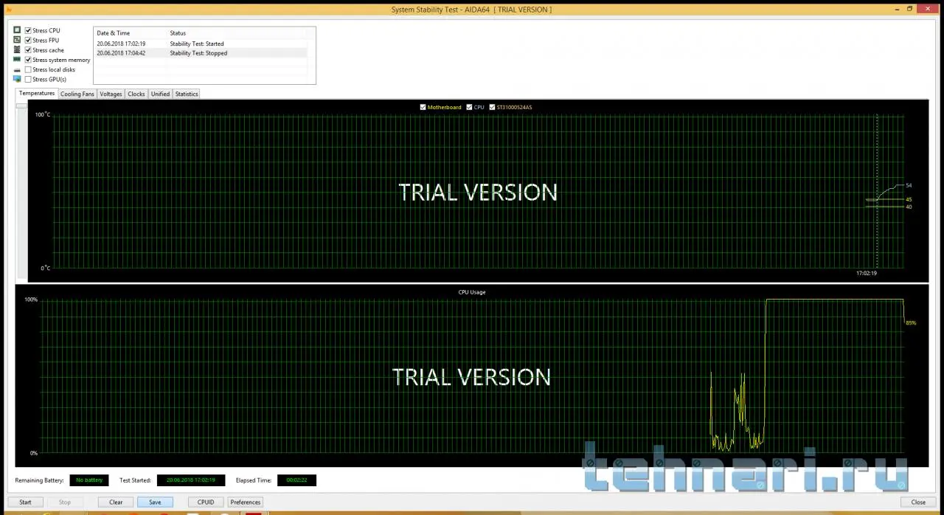Image resolution: width=944 pixels, height=515 pixels.
Task: Click the Stop button
Action: click(x=65, y=502)
